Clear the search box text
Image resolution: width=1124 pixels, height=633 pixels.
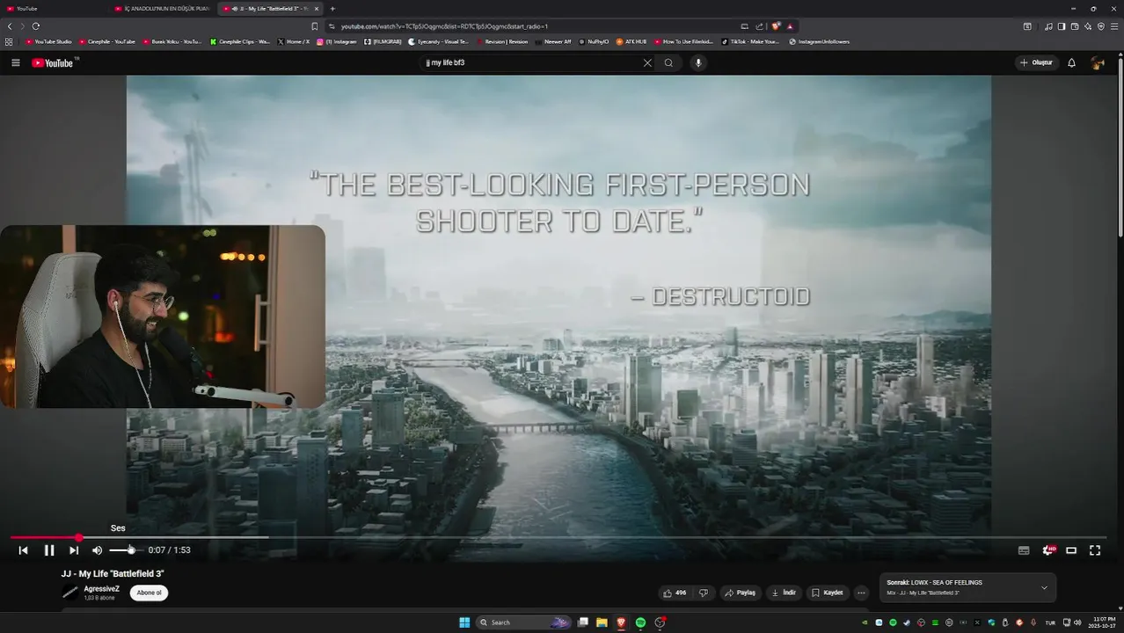pos(647,62)
